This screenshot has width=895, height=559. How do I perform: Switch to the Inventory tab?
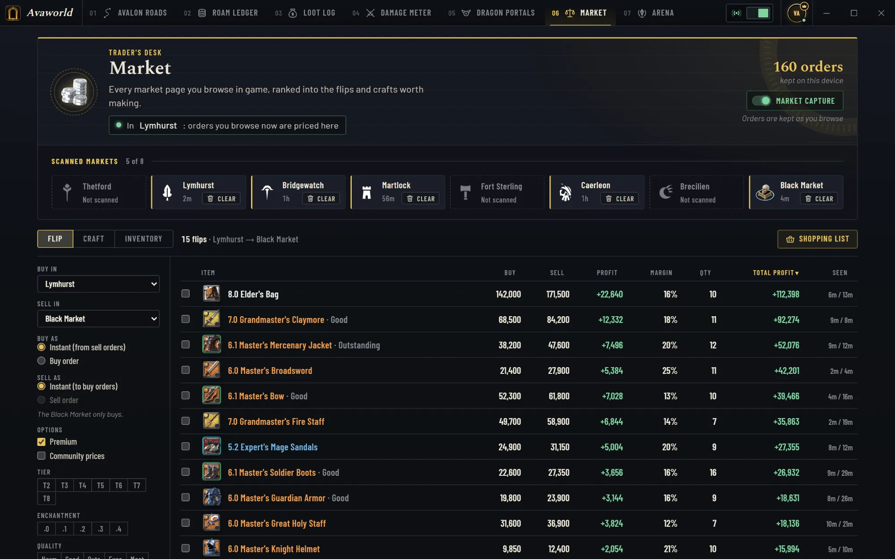[x=144, y=239]
